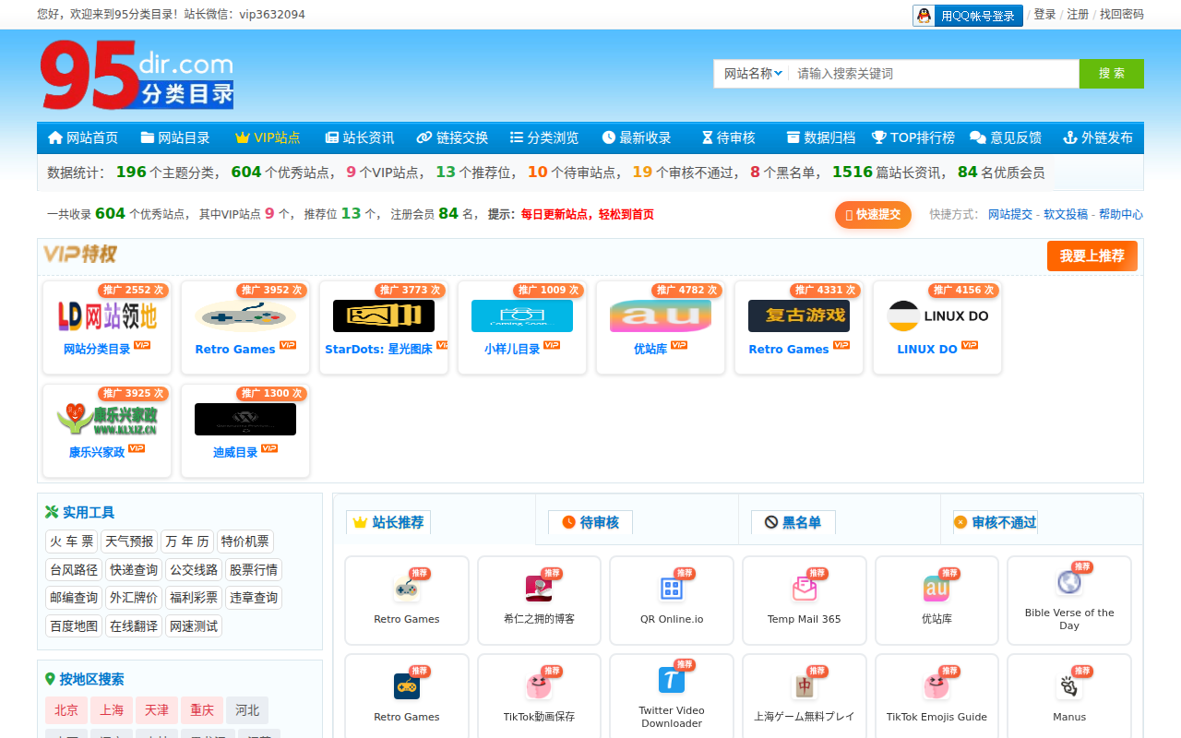
Task: Open the TOP排行榜 menu item
Action: tap(913, 137)
